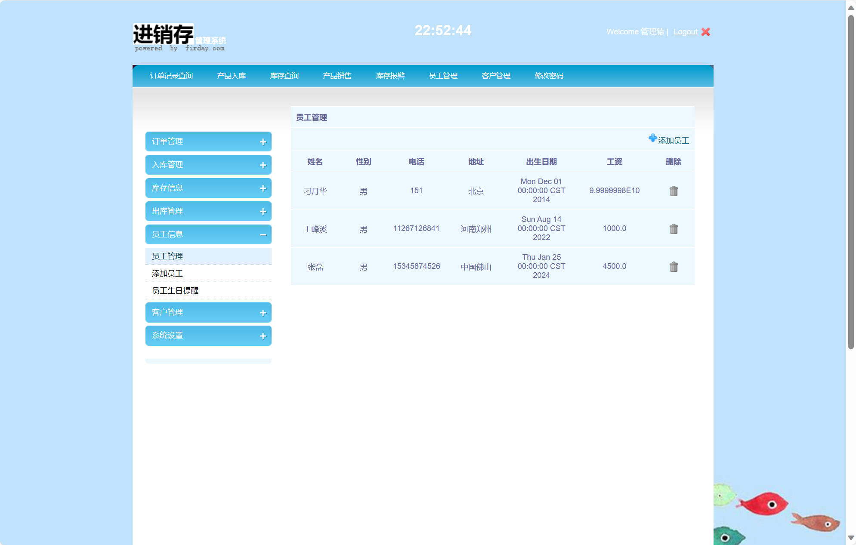Remove 张磊 using the trash icon
The height and width of the screenshot is (545, 856).
(x=674, y=267)
